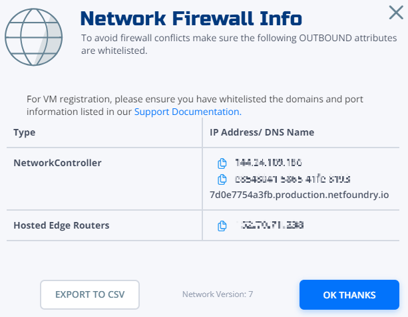This screenshot has width=408, height=317.
Task: Copy the NetworkController IP address
Action: point(222,163)
